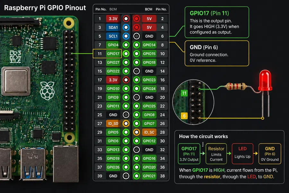
Task: Click the GPIO17 (Pin 11) info box heading
Action: (209, 13)
